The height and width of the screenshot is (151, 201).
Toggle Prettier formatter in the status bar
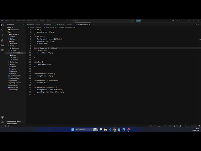click(194, 126)
